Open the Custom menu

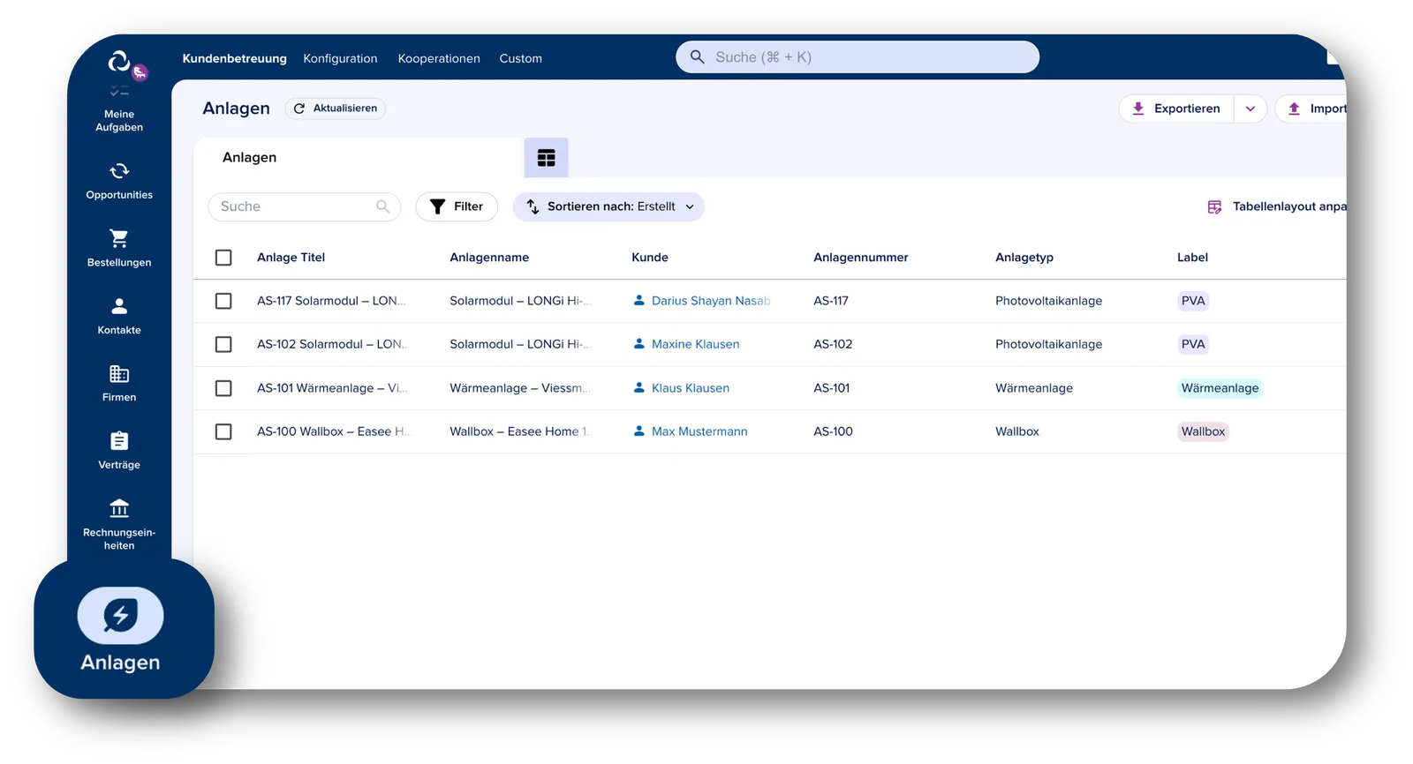pos(521,58)
